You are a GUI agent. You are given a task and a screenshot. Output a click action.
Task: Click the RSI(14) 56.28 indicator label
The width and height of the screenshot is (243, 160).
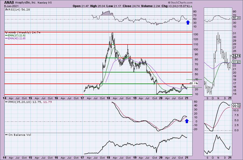(x=17, y=10)
